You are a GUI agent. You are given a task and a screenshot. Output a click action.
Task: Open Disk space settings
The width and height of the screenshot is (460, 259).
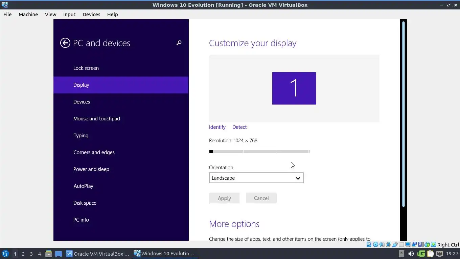click(x=121, y=203)
